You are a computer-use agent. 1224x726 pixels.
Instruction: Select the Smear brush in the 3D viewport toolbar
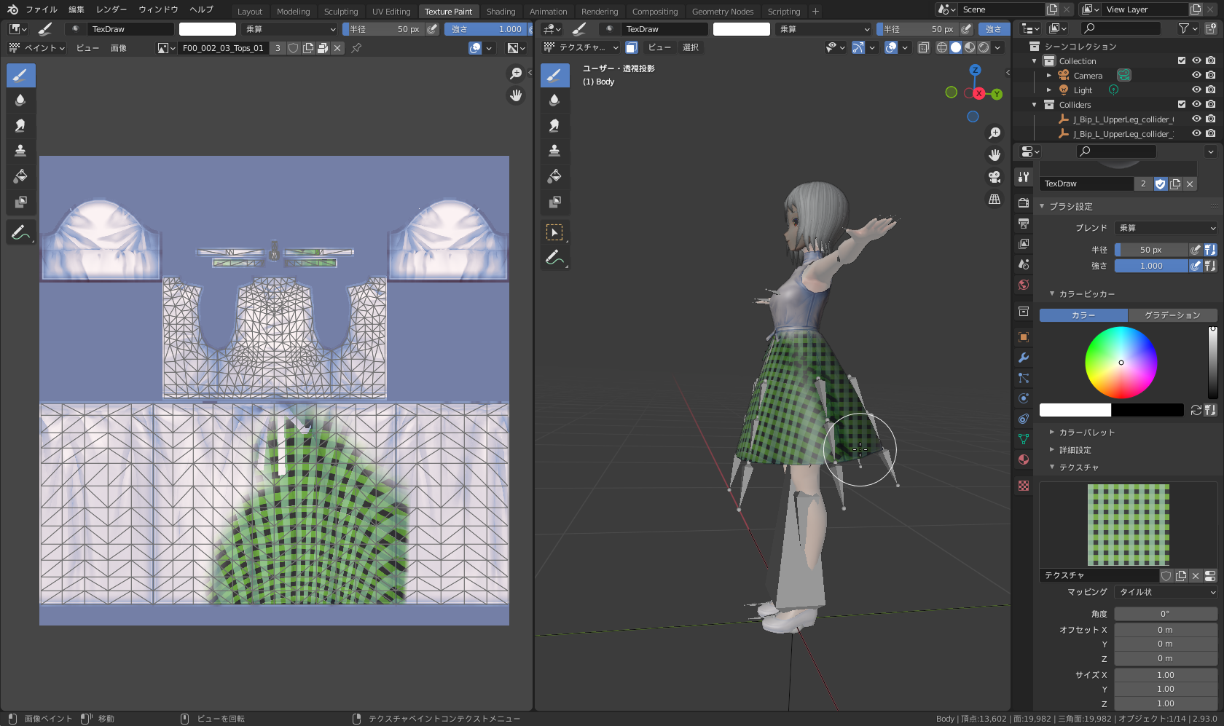click(554, 125)
